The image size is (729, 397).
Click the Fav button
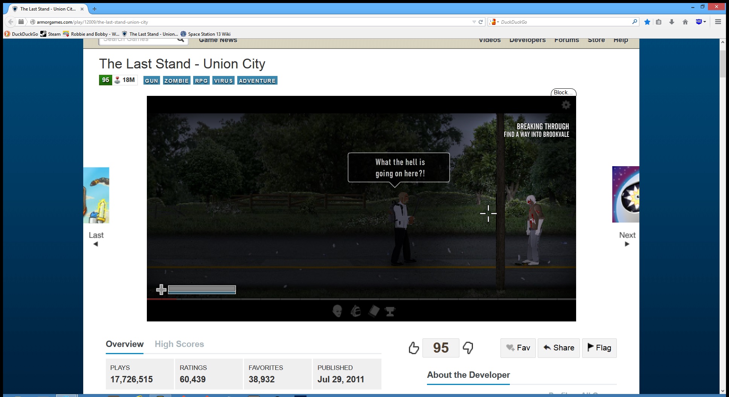point(518,348)
